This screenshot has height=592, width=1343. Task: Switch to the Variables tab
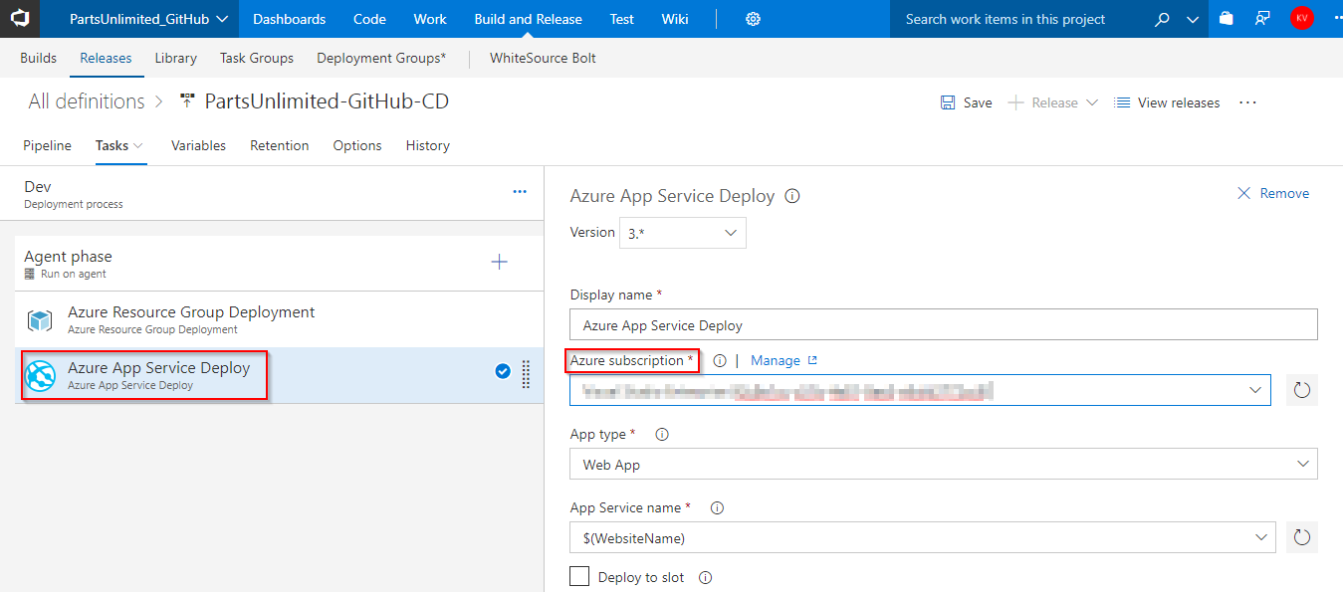coord(198,145)
